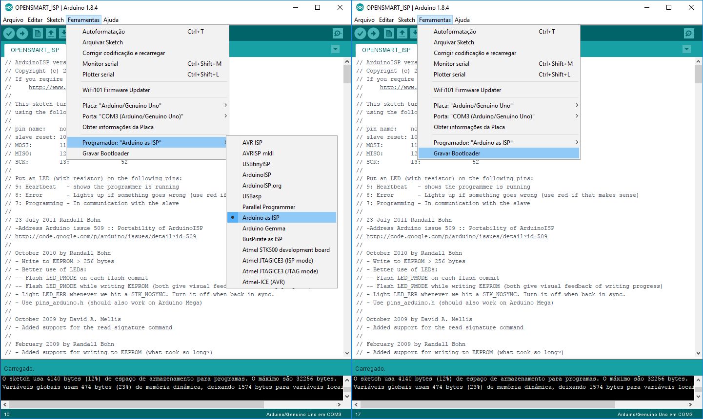Open Arquivo menu in left window
The width and height of the screenshot is (703, 419).
13,20
